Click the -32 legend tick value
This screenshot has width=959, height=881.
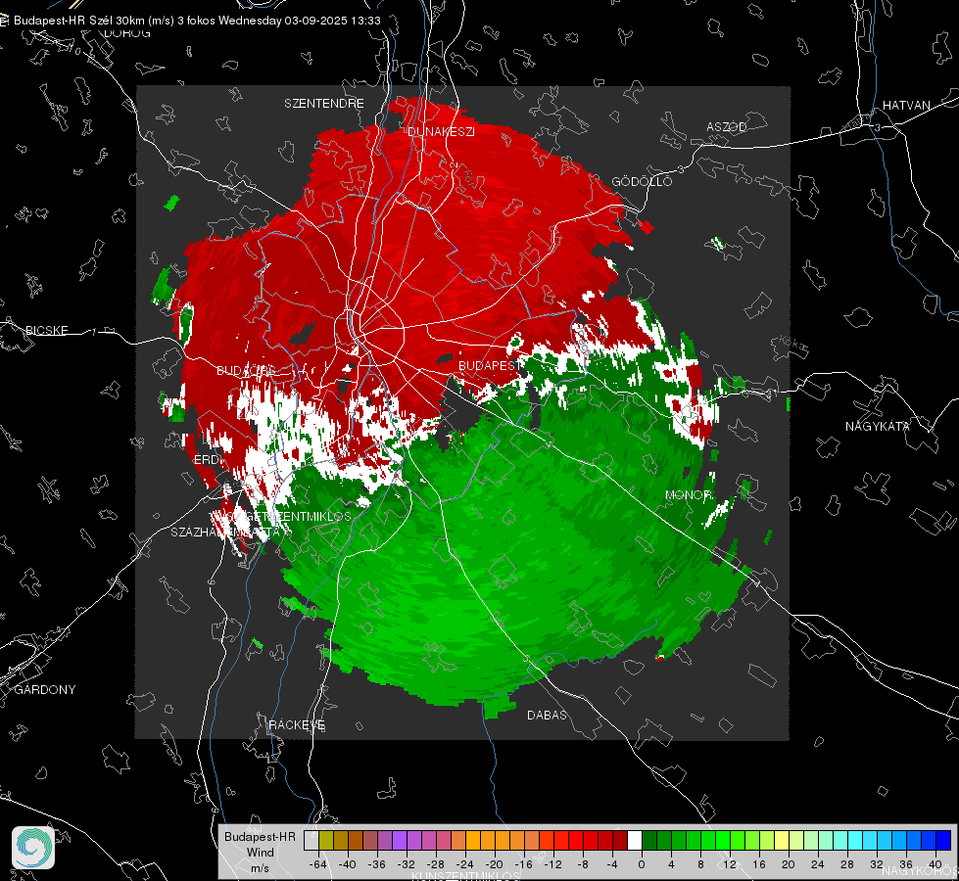point(407,864)
